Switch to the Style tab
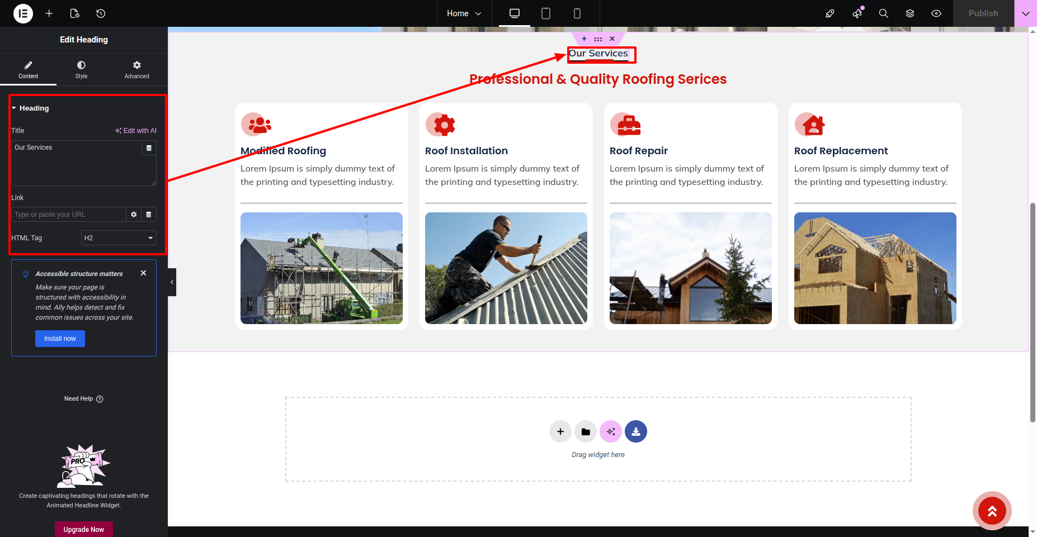This screenshot has width=1037, height=537. (x=81, y=69)
